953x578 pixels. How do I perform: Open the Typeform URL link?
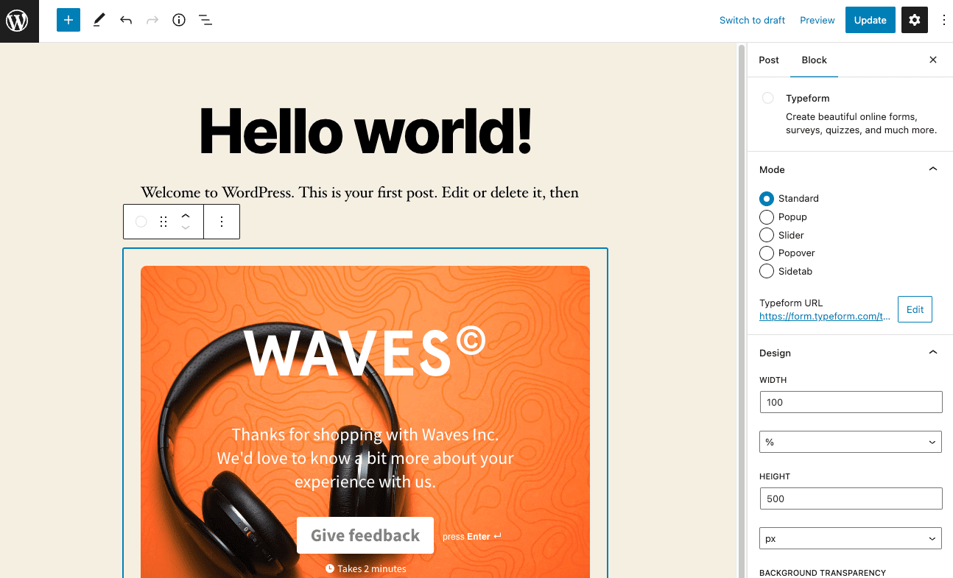825,317
